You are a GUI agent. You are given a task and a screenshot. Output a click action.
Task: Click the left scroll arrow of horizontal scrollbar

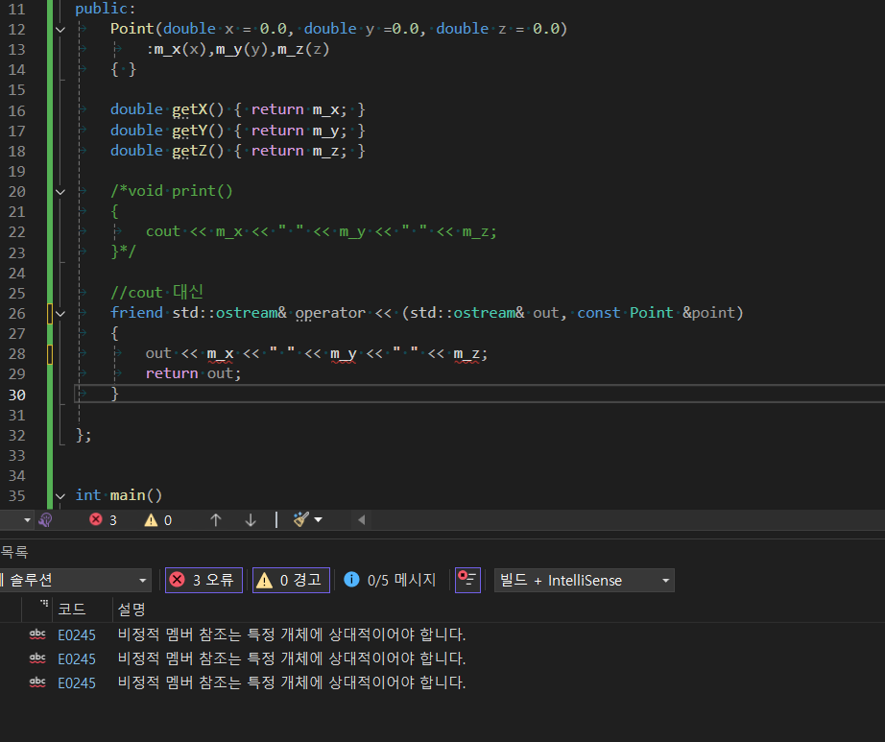pos(361,519)
